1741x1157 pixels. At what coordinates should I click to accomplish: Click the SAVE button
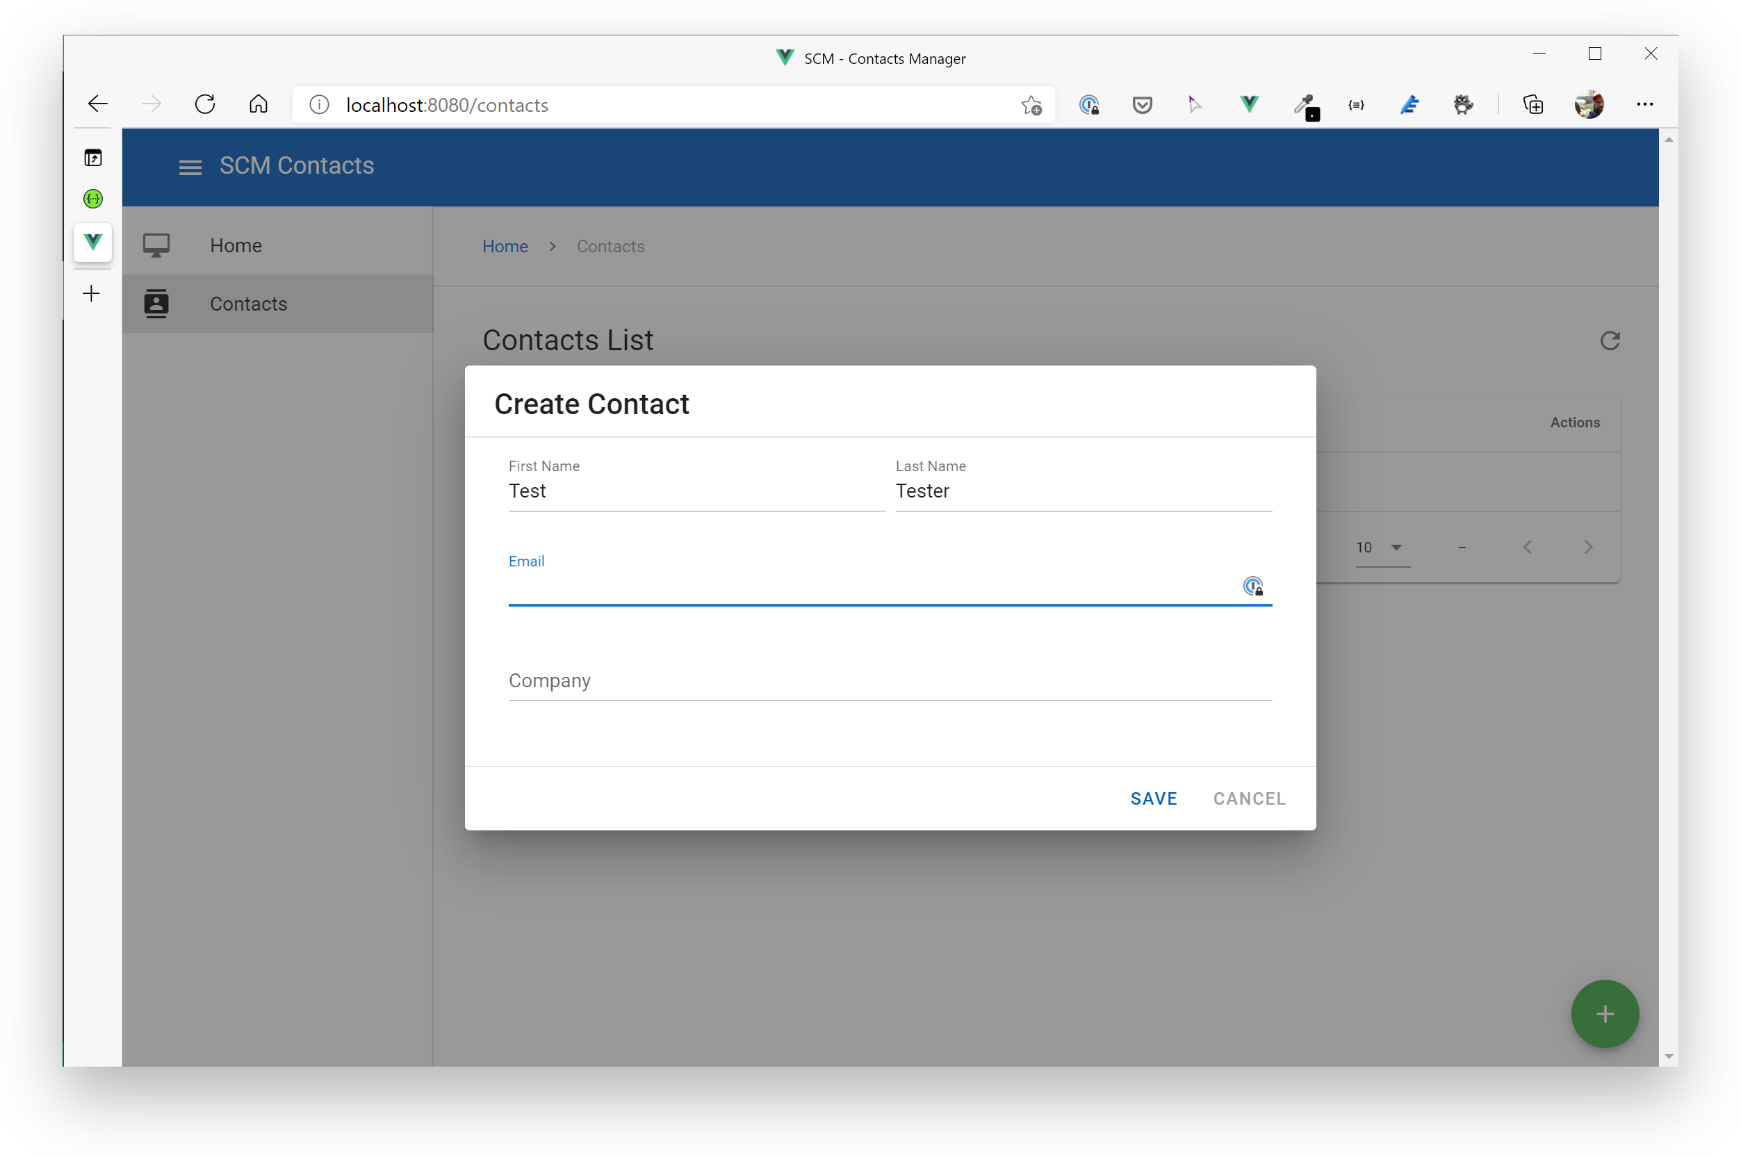[x=1154, y=798]
